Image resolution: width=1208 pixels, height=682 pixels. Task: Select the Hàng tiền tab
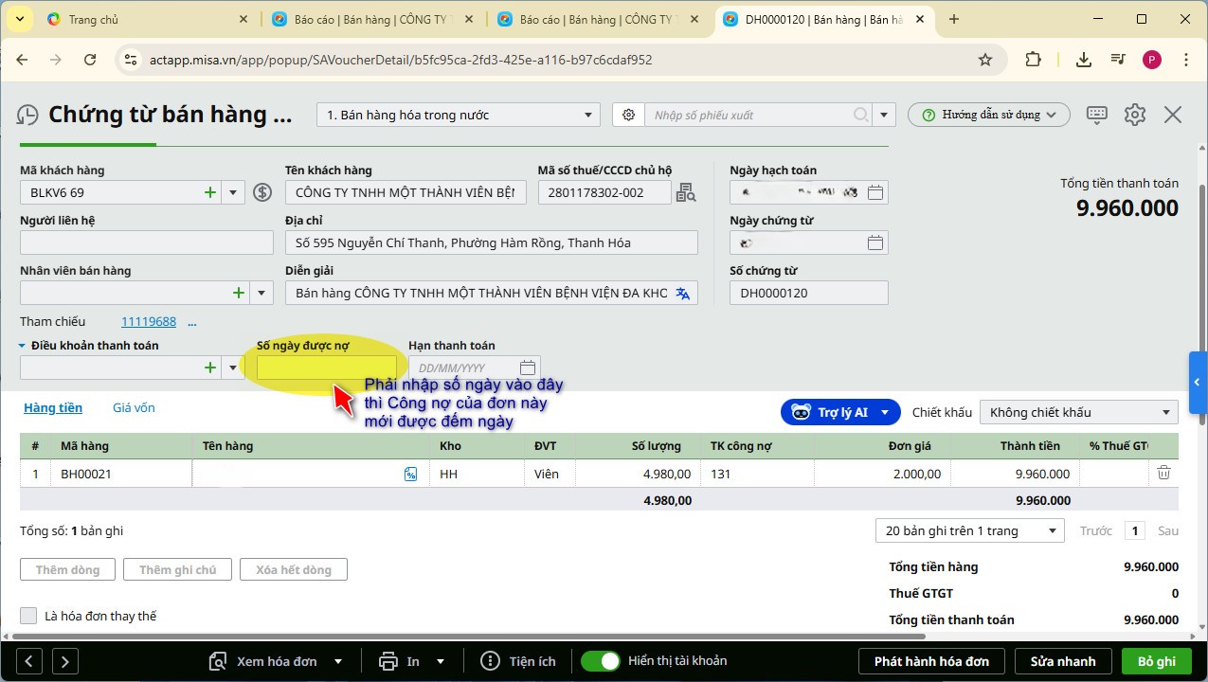coord(53,408)
